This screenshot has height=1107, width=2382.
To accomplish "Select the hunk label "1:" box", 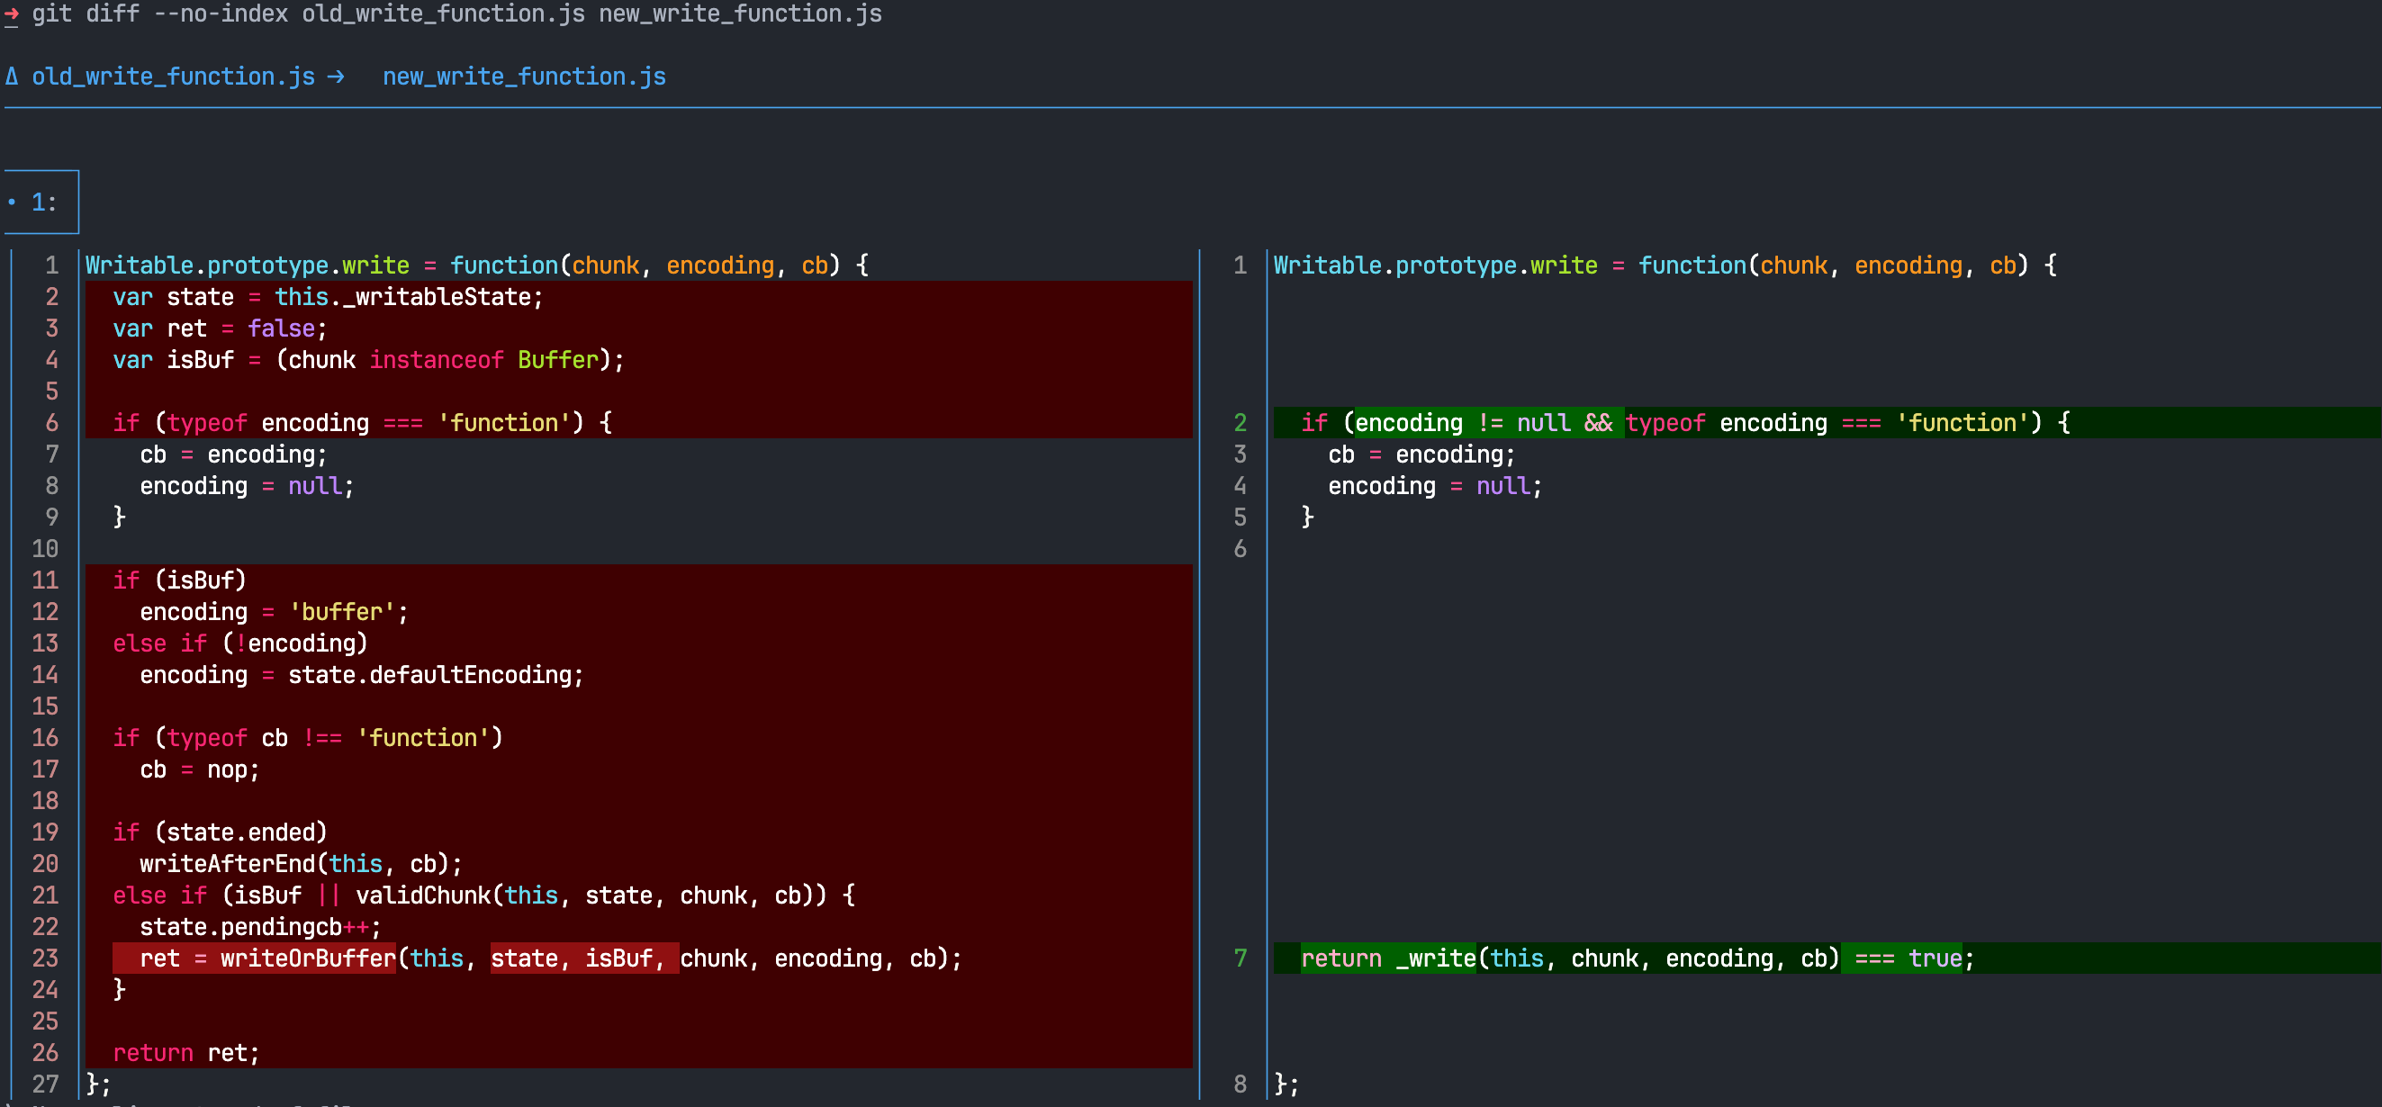I will [43, 202].
